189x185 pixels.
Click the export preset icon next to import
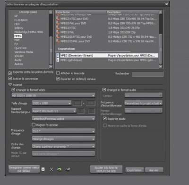pos(68,169)
